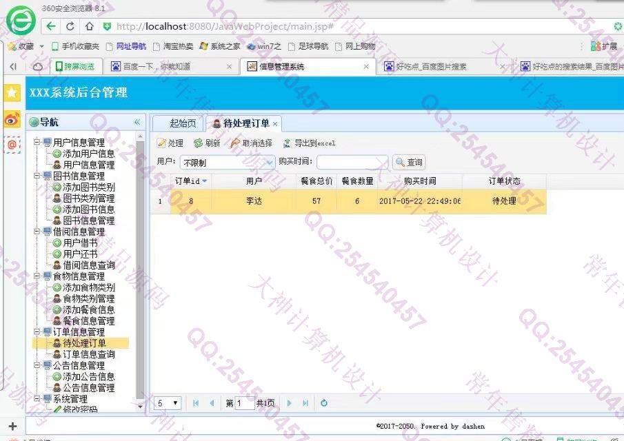This screenshot has height=441, width=624.
Task: Collapse the 订单信息管理 tree node
Action: click(37, 332)
